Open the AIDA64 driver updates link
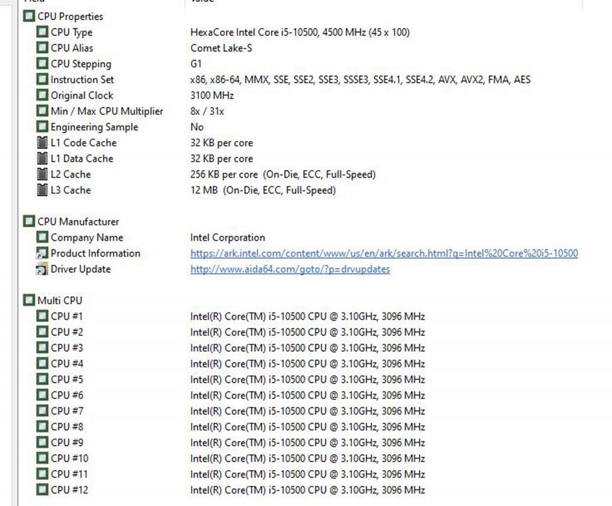Image resolution: width=612 pixels, height=506 pixels. pyautogui.click(x=290, y=269)
